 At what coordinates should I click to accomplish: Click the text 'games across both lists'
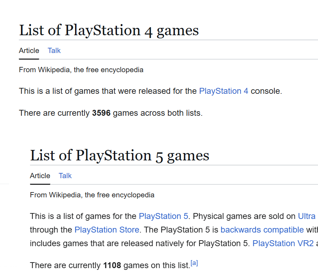pos(157,113)
